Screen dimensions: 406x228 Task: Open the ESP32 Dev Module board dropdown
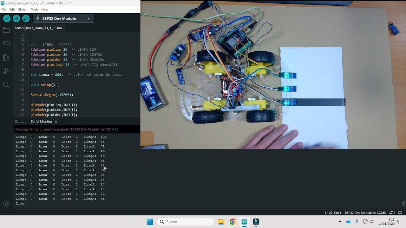point(63,19)
